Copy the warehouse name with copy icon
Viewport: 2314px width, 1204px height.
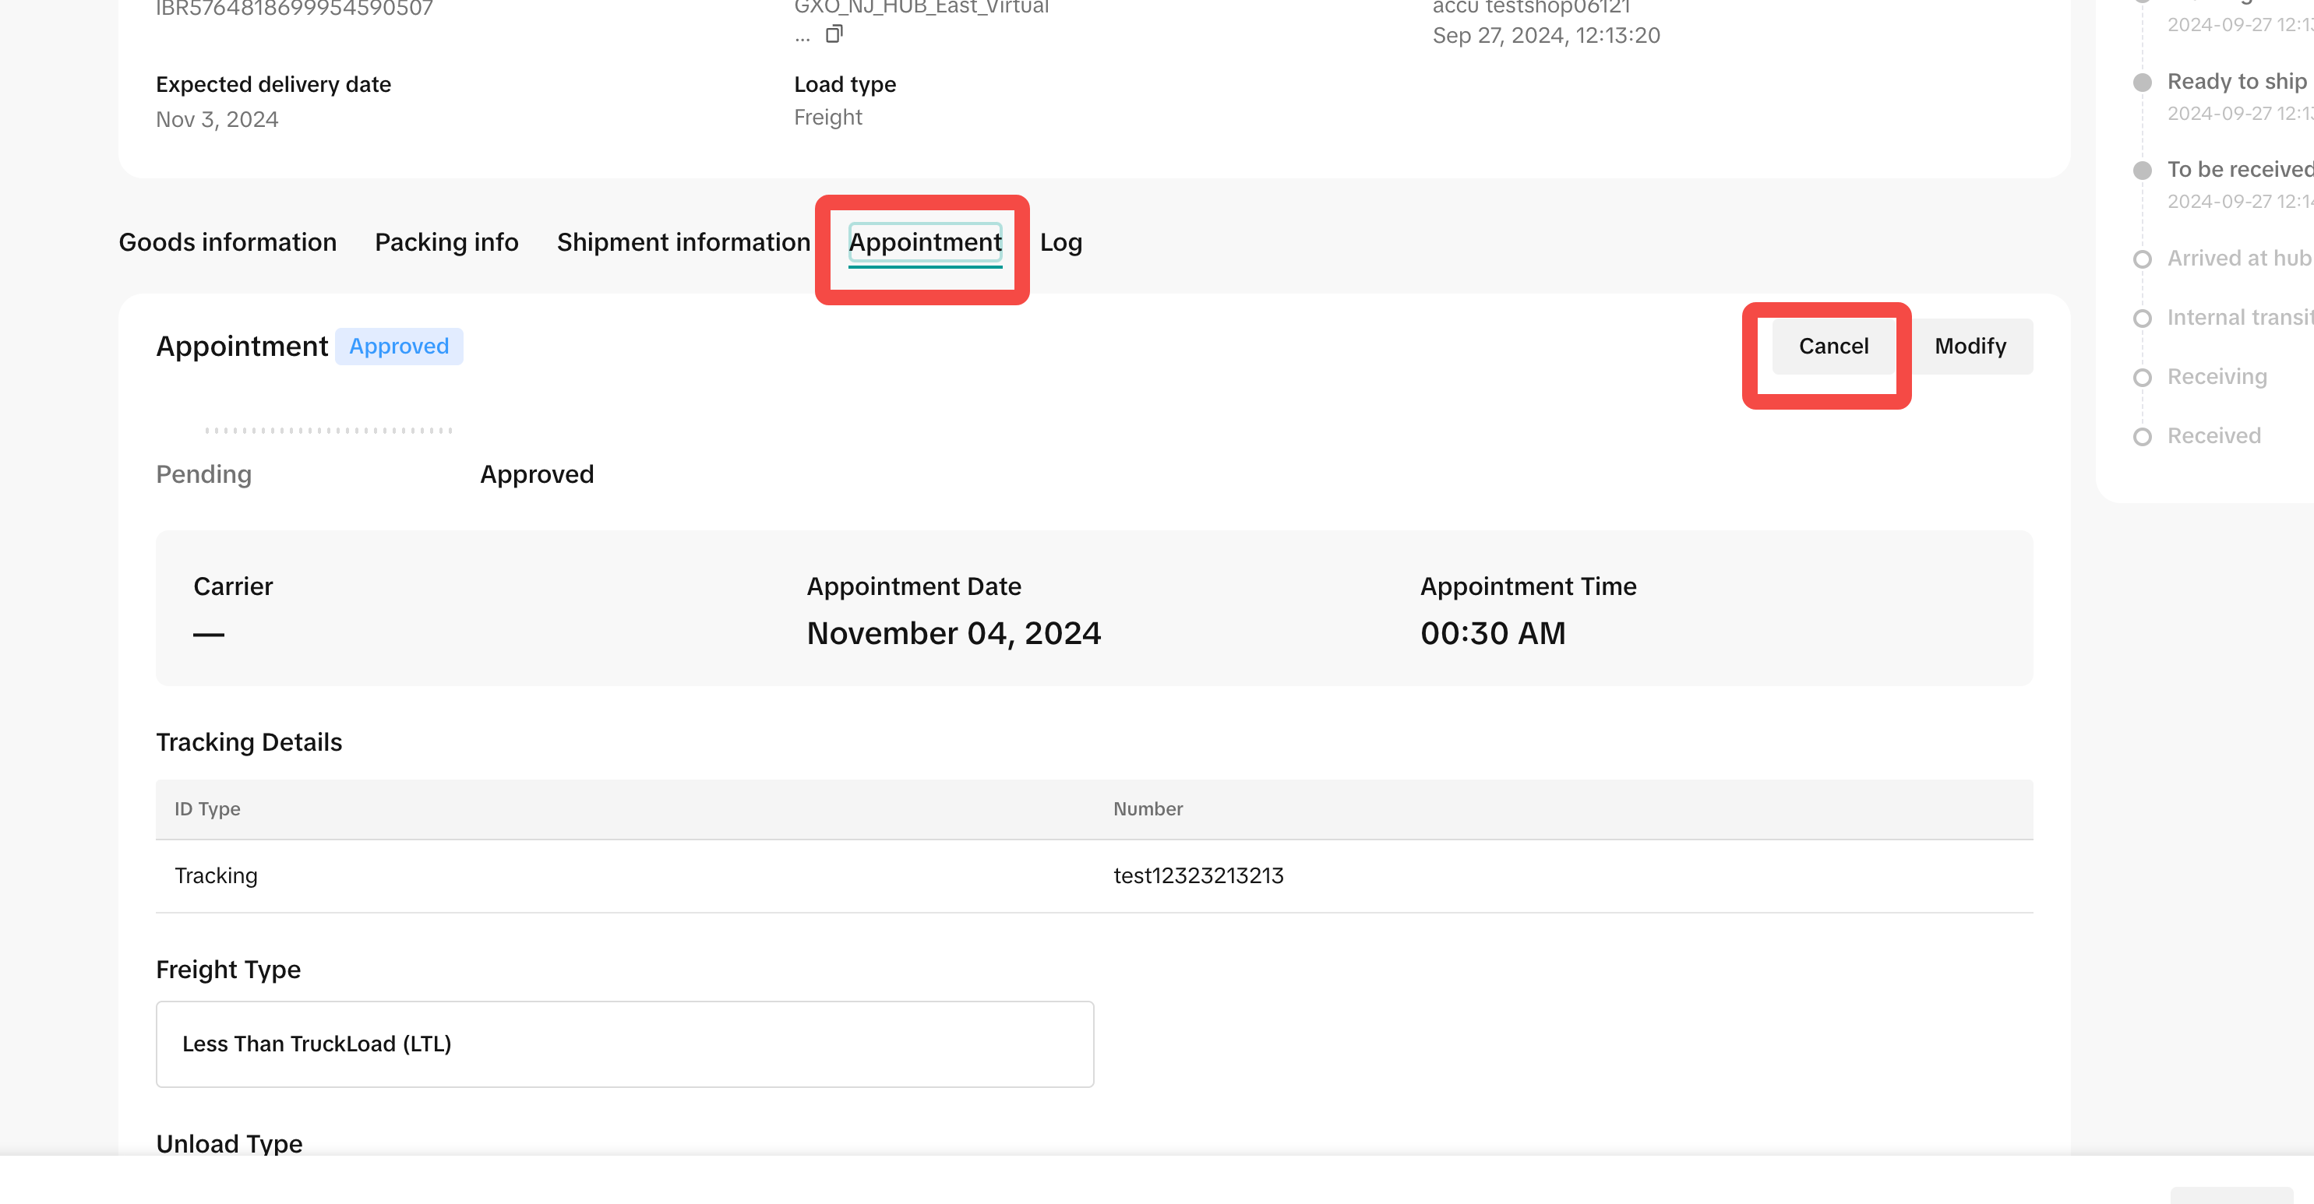[834, 34]
